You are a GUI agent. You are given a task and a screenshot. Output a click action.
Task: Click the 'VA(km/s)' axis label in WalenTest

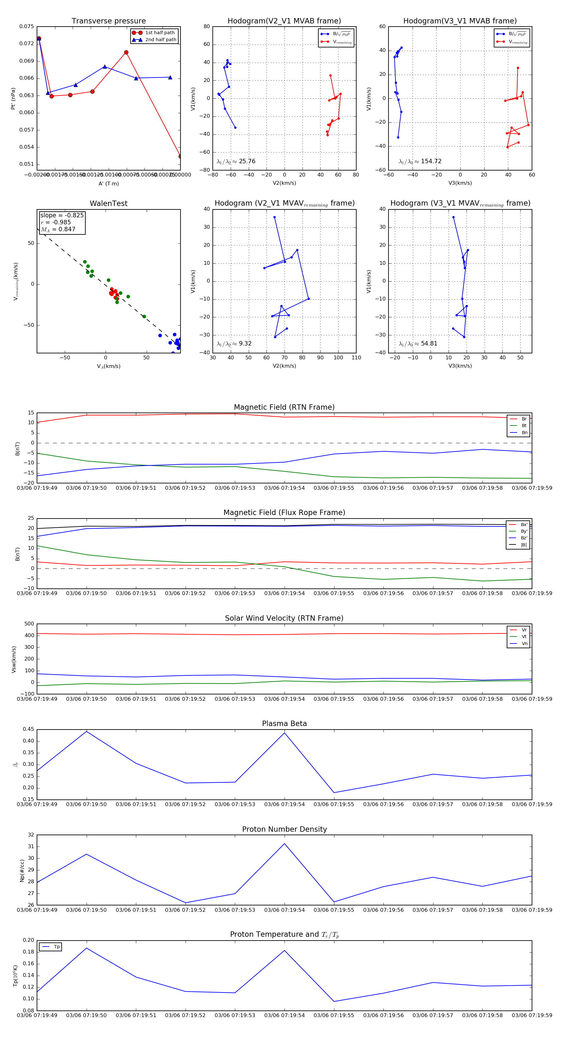pos(108,366)
